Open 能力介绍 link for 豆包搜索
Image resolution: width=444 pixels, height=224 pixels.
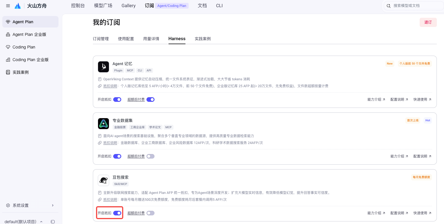point(376,213)
